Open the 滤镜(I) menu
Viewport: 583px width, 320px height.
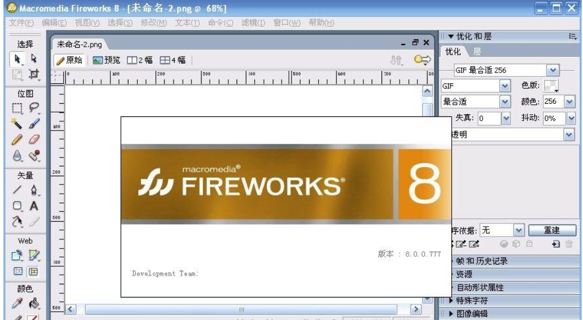[x=253, y=23]
